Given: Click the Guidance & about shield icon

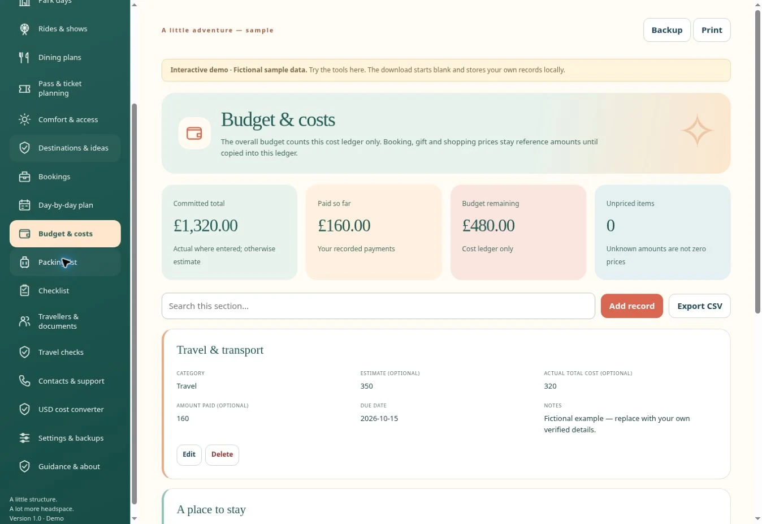Looking at the screenshot, I should pyautogui.click(x=24, y=466).
